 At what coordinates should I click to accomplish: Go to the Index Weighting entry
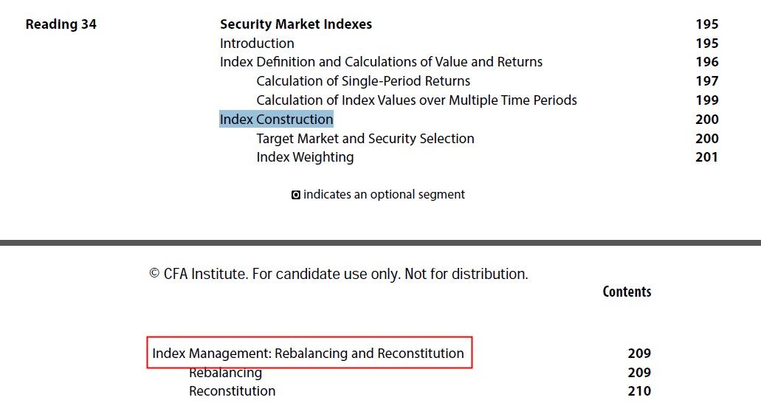[x=305, y=157]
